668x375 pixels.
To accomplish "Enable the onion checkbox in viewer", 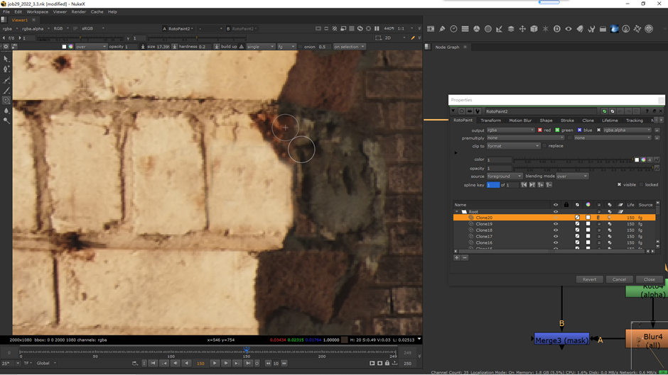I will click(x=301, y=47).
